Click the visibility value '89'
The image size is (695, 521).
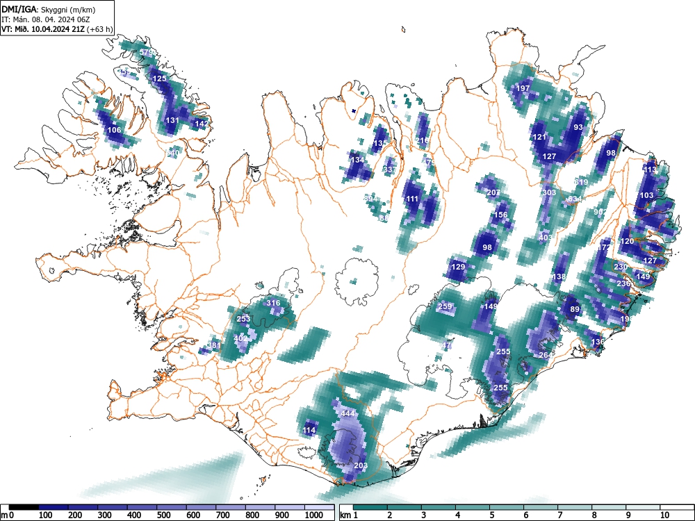575,309
